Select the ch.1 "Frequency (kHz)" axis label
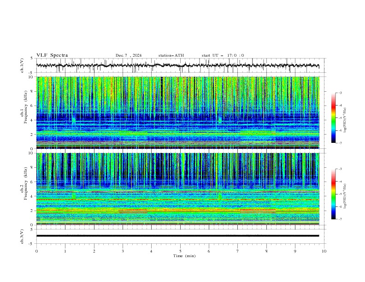Screen dimensions: 365x282 (x=25, y=107)
